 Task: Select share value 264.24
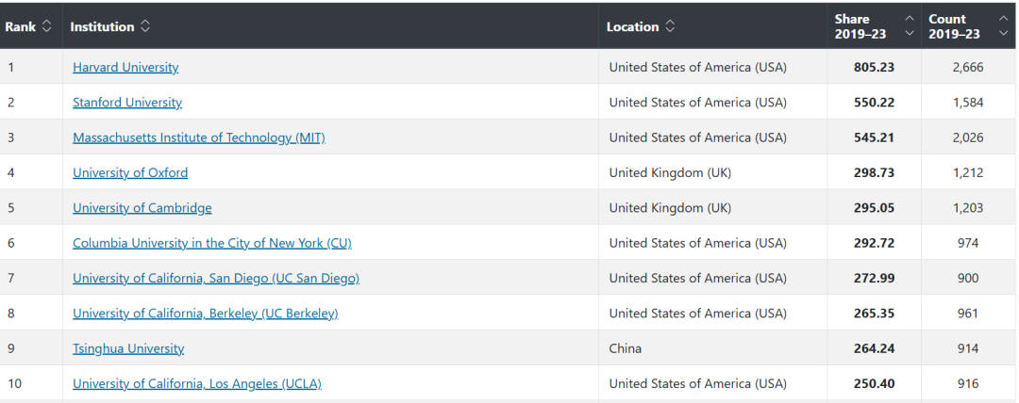(x=874, y=348)
